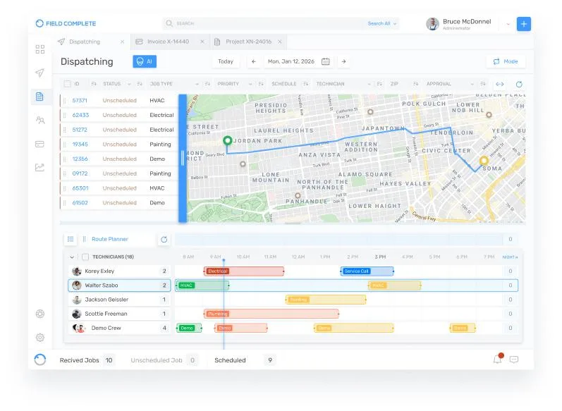Click the blue map panel divider handle

[183, 158]
